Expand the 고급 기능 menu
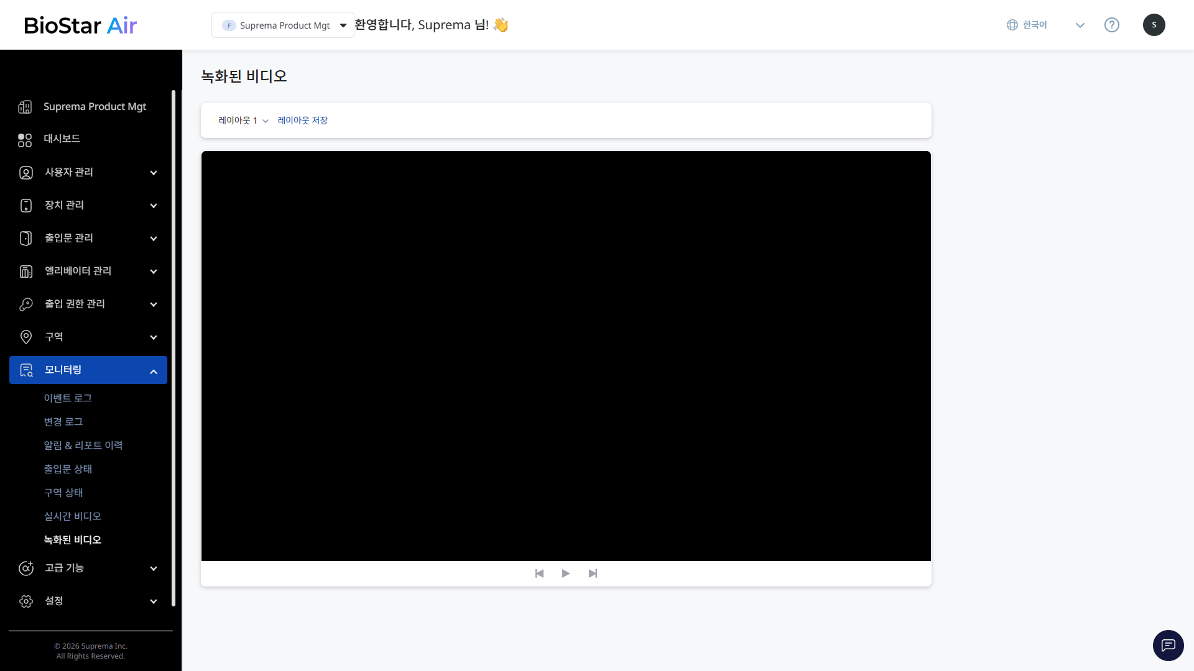Viewport: 1194px width, 671px height. click(x=154, y=568)
